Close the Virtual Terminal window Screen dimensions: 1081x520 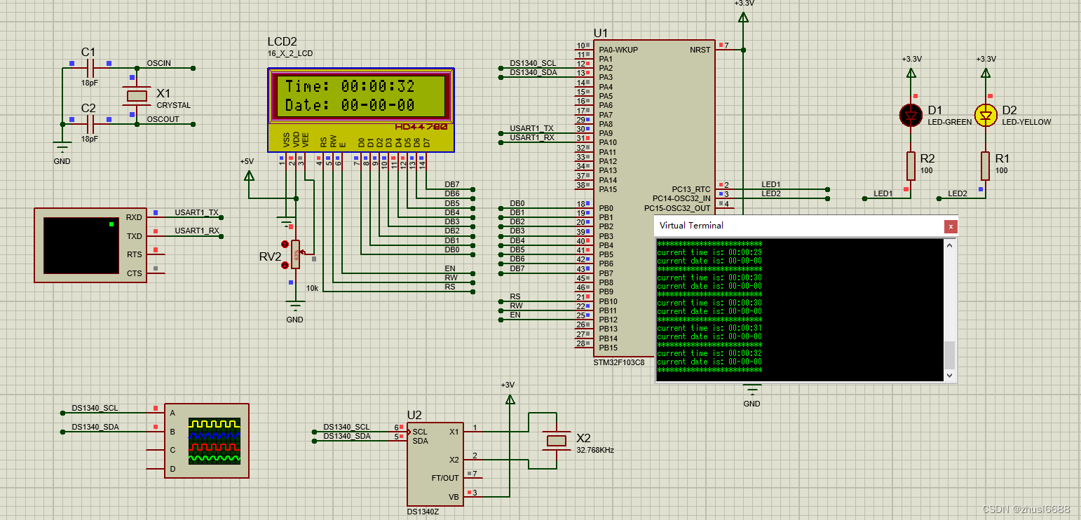coord(951,226)
